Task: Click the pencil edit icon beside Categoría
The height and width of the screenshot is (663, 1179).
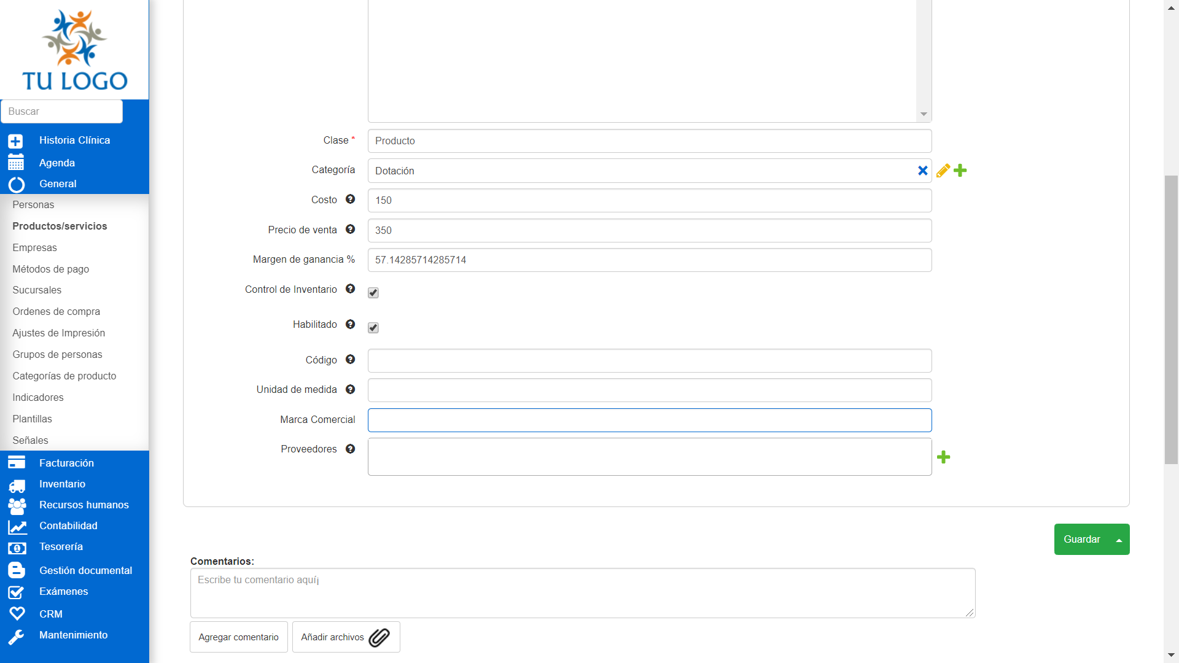Action: coord(943,171)
